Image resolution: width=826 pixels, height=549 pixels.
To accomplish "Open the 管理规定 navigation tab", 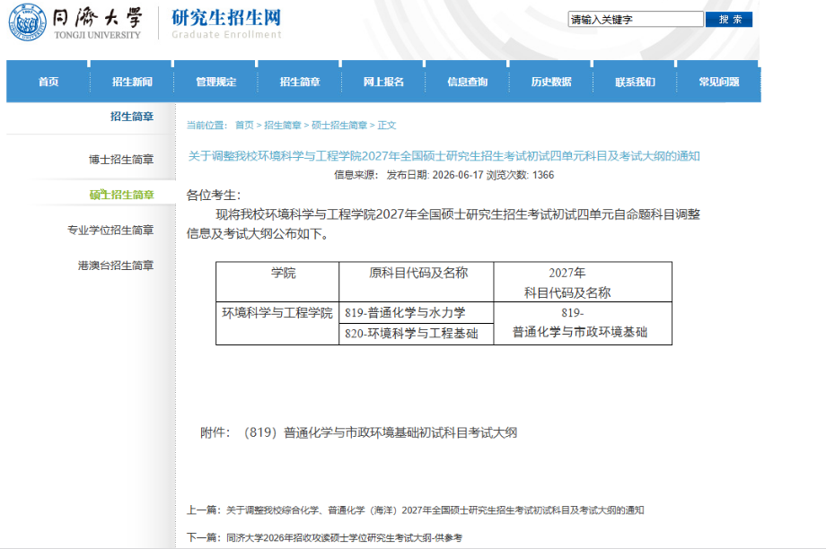I will tap(216, 82).
